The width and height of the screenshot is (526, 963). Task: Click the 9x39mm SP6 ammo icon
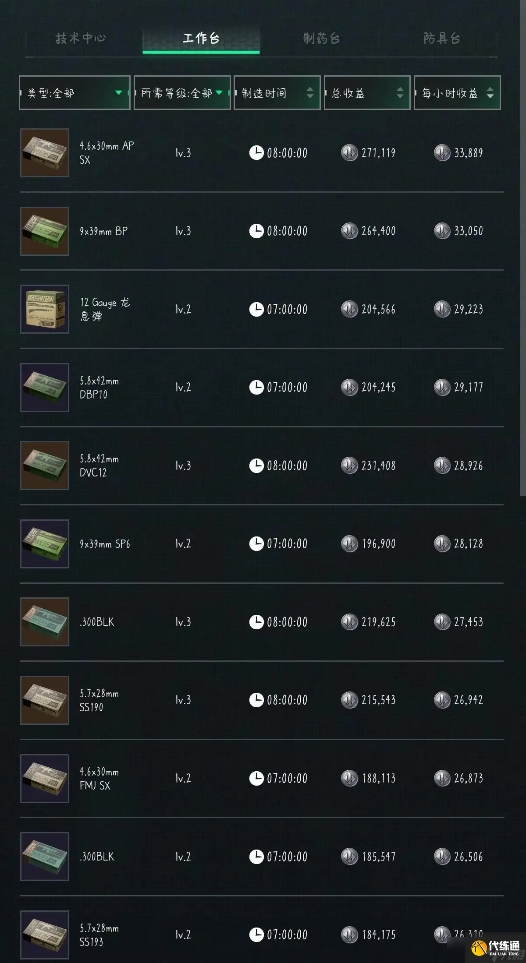click(x=45, y=544)
